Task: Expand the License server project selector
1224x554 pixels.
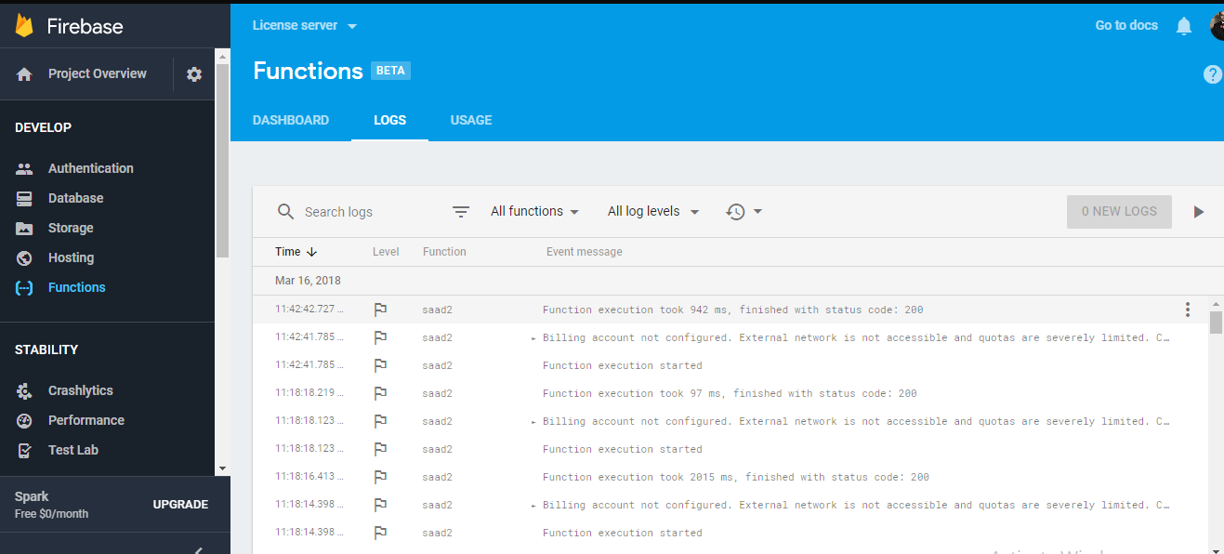Action: point(304,25)
